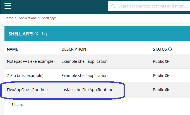Click info icon beside SHELL APPS title

(x=36, y=34)
